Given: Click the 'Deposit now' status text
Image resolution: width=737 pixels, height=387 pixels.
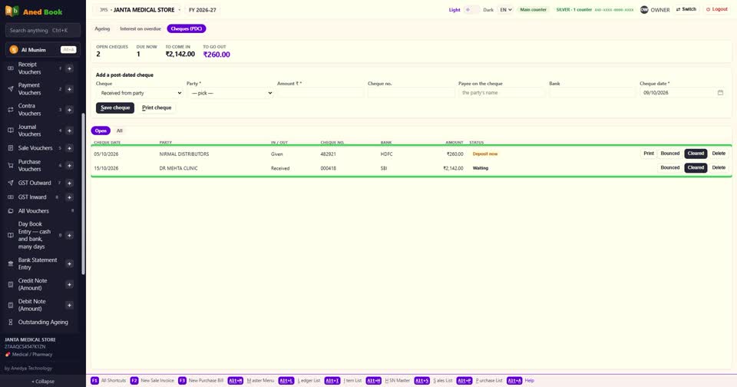Looking at the screenshot, I should pyautogui.click(x=485, y=154).
